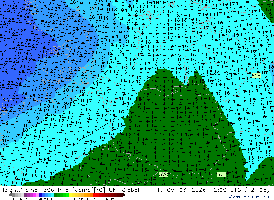The width and height of the screenshot is (274, 200).
Task: Click the '12' legend value
Action: [x=81, y=199]
